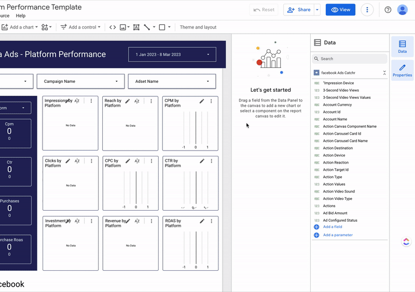
Task: Open the Help menu
Action: (x=21, y=16)
